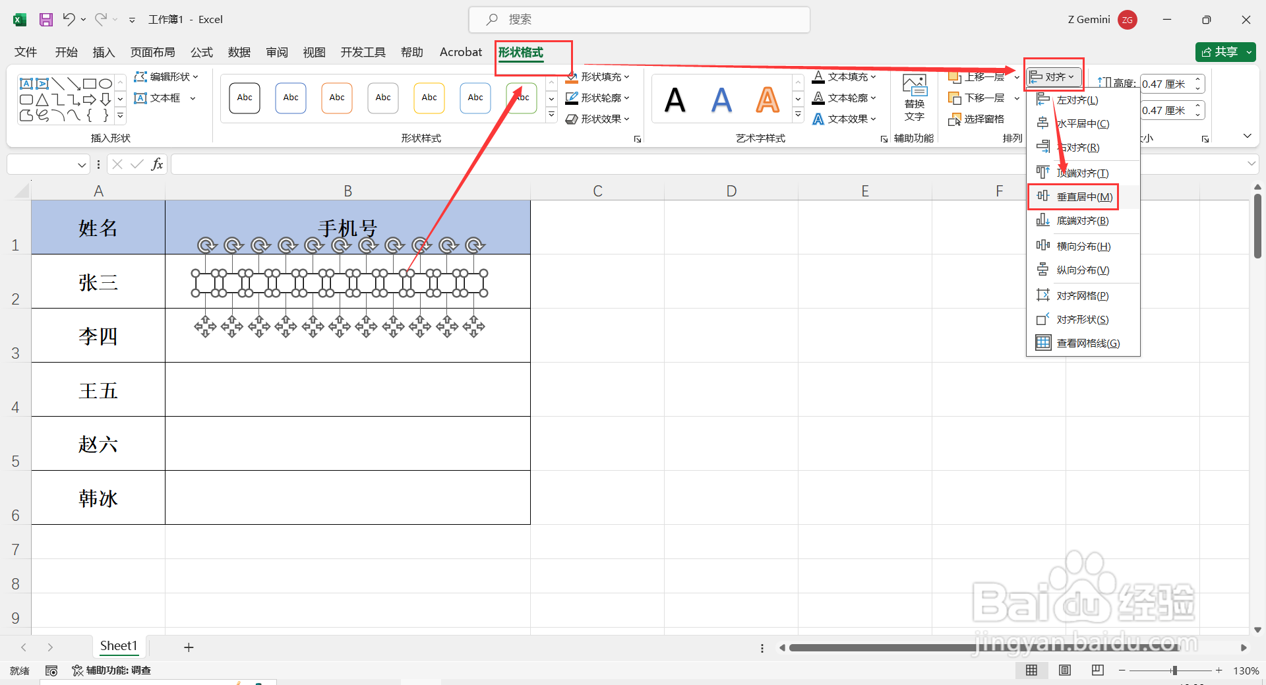Viewport: 1266px width, 685px height.
Task: Select the oval shape in Insert Shapes gallery
Action: tap(105, 84)
